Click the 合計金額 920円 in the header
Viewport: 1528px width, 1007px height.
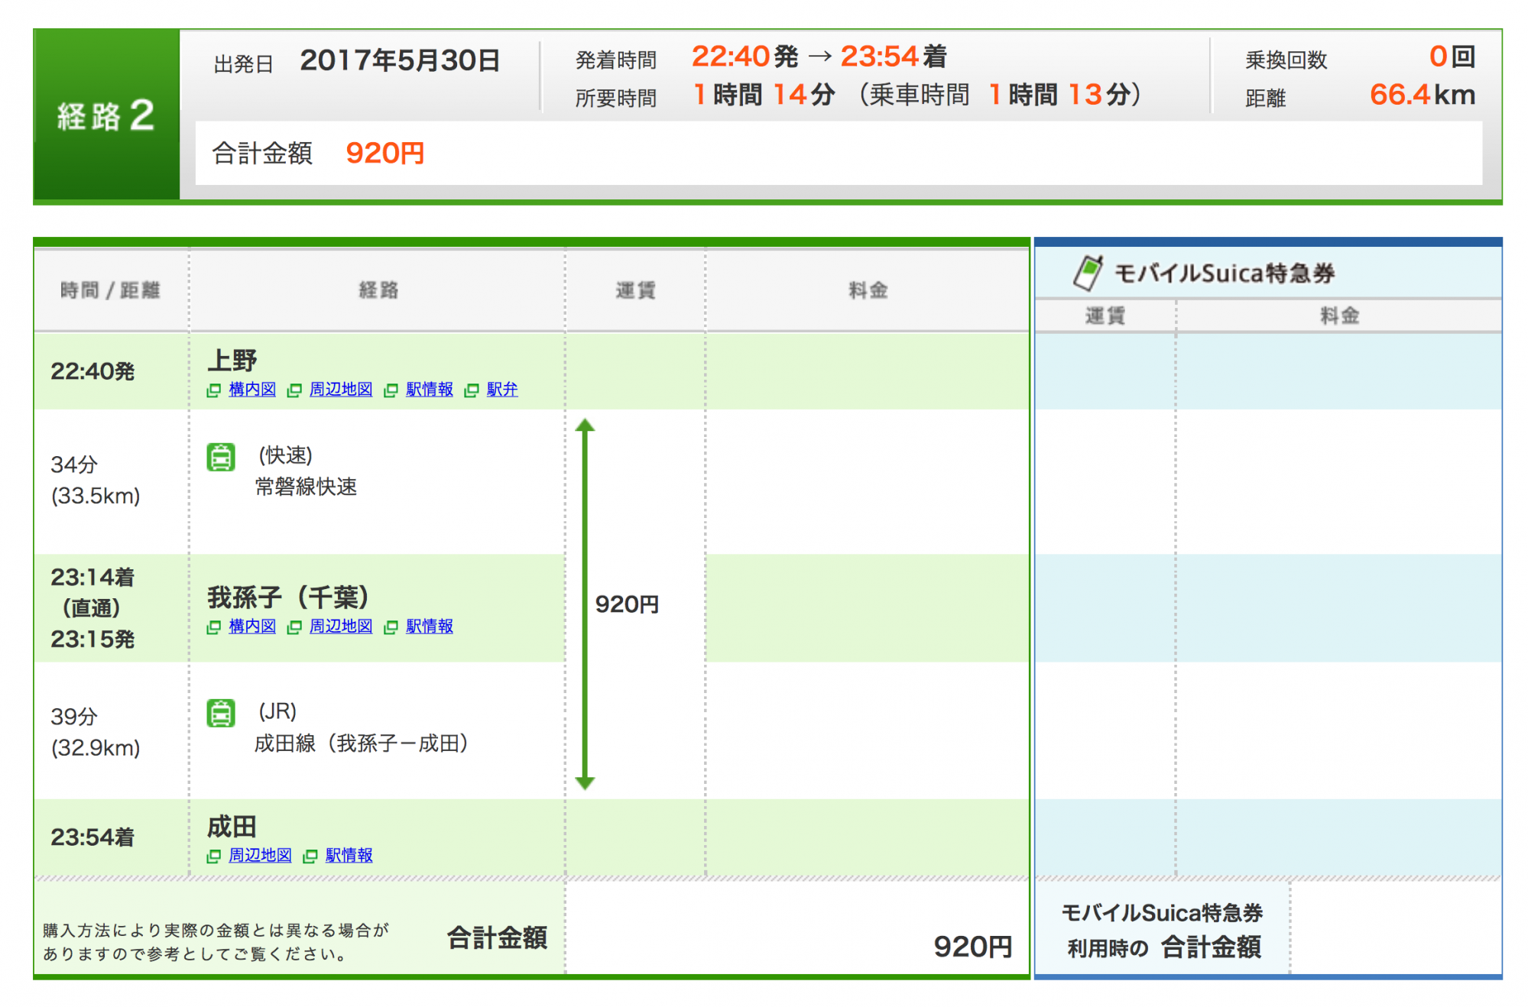[x=384, y=153]
